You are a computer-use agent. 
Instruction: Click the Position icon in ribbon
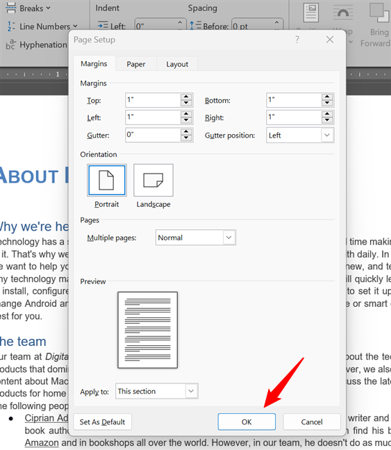point(311,13)
